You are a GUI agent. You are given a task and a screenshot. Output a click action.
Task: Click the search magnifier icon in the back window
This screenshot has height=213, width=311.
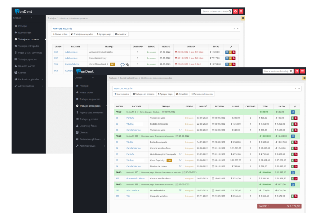[230, 11]
